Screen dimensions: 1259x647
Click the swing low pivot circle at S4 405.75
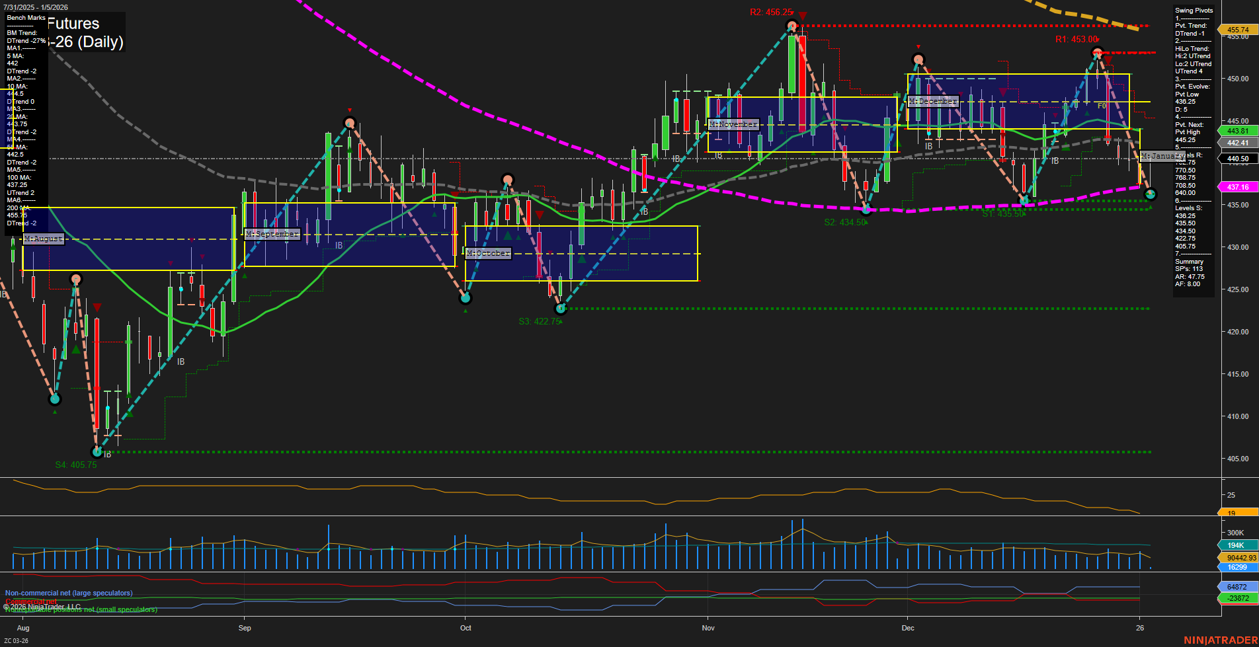tap(97, 451)
